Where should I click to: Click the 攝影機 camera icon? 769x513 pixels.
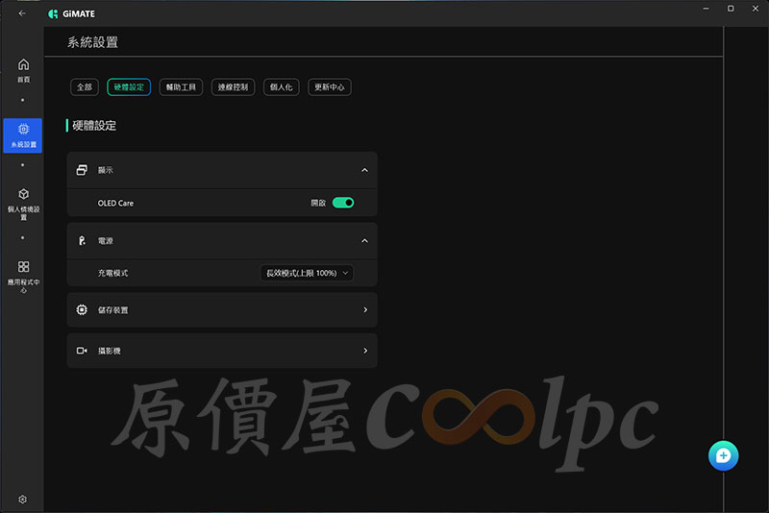[x=82, y=351]
